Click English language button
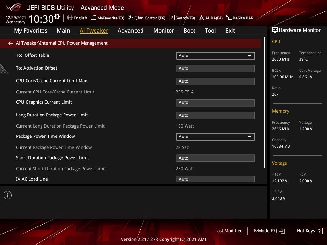Viewport: 327px width, 245px height. click(x=80, y=18)
